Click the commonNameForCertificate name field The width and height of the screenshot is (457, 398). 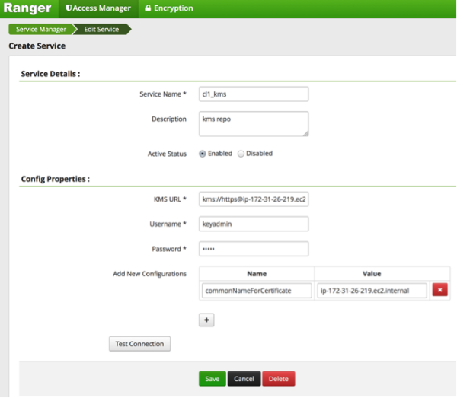(x=257, y=290)
